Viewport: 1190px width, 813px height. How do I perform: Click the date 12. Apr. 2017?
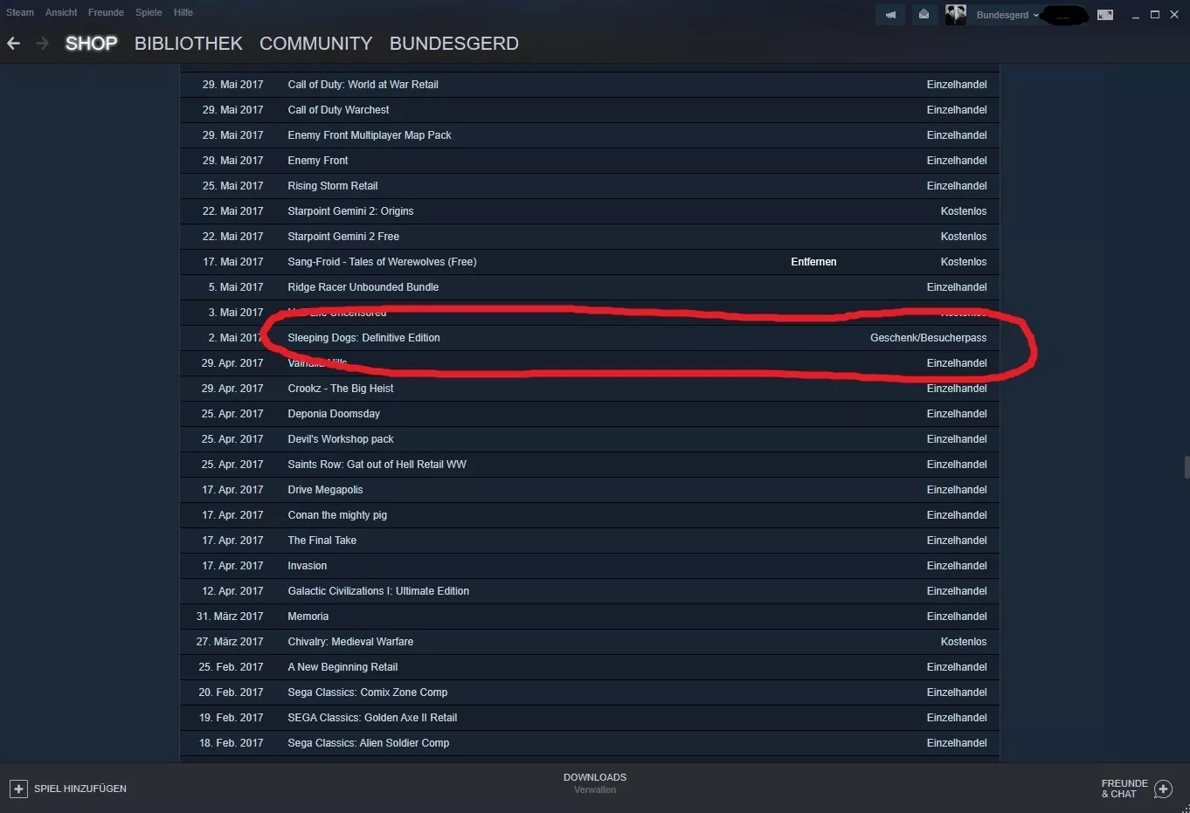[x=232, y=591]
